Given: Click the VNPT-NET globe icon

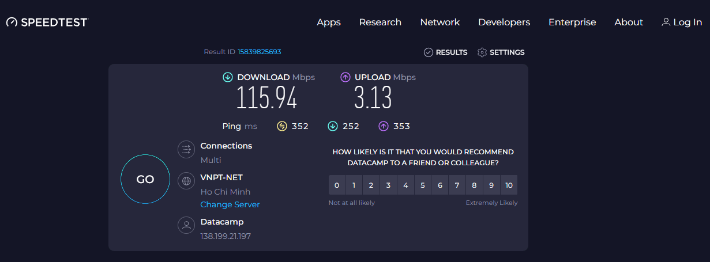Looking at the screenshot, I should point(186,181).
